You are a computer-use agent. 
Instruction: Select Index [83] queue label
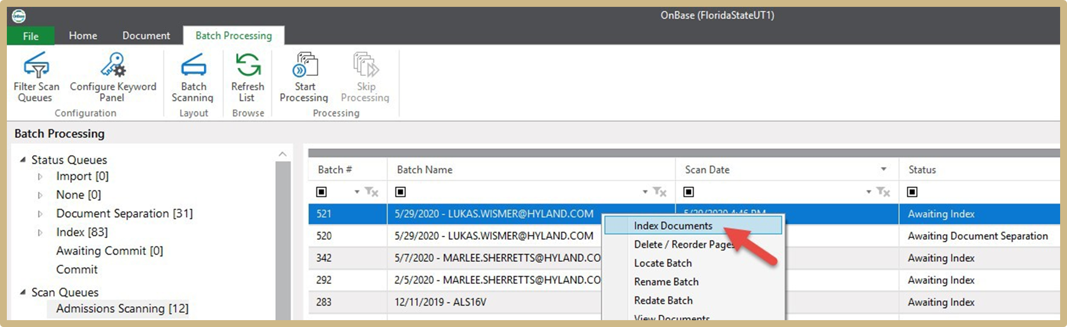[x=82, y=232]
